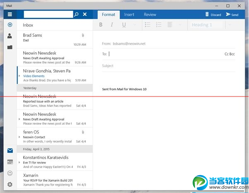Send feedback via smiley icon
This screenshot has width=249, height=193.
[10, 173]
